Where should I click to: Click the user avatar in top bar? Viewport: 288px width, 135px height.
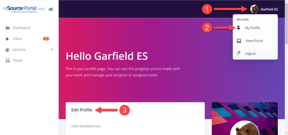point(255,9)
